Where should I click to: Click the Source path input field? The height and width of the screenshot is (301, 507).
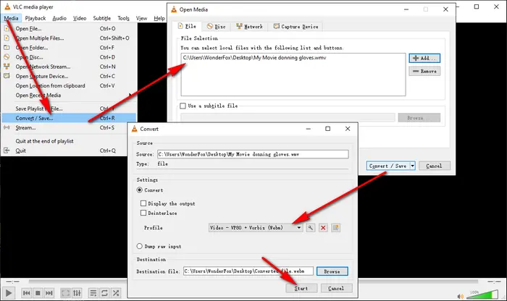click(x=253, y=154)
